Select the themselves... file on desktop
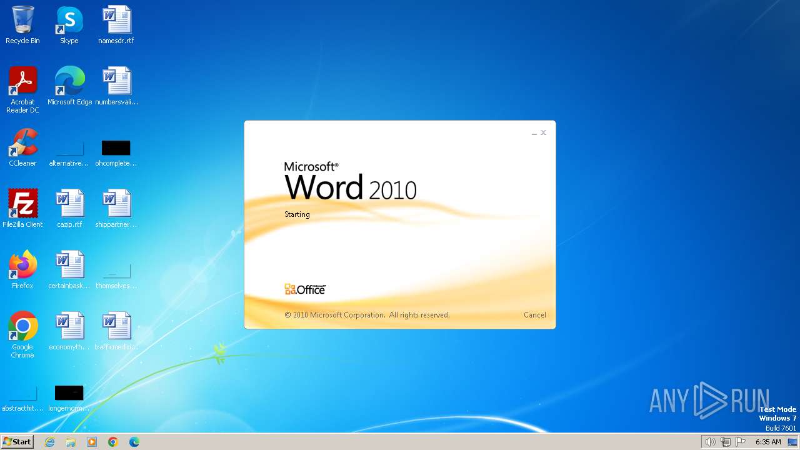 116,275
